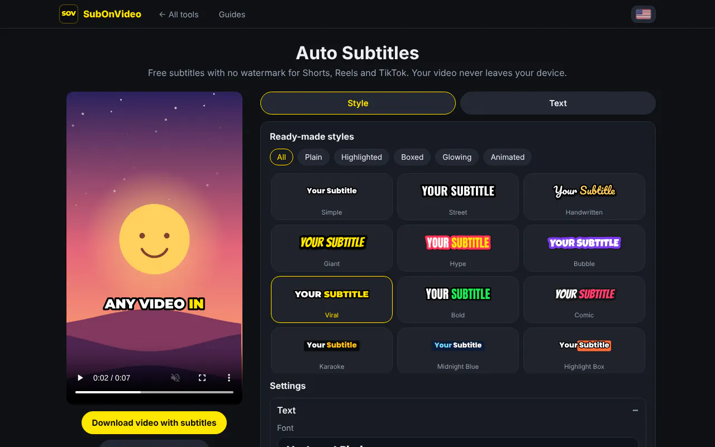Filter styles by Highlighted

point(361,157)
